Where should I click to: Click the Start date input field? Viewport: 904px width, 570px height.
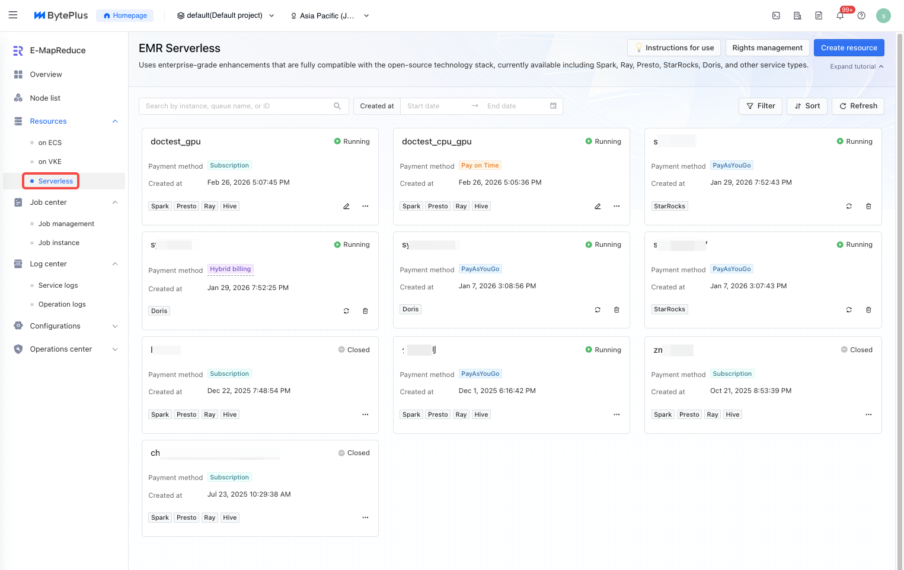coord(436,106)
